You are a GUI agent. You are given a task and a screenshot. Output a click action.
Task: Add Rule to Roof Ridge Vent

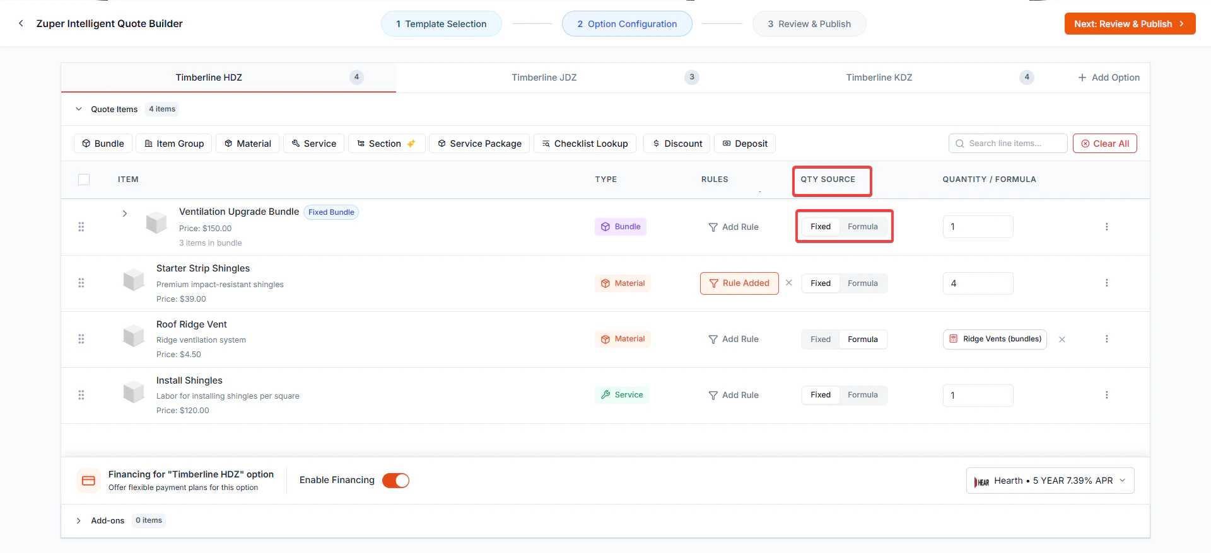click(x=734, y=339)
